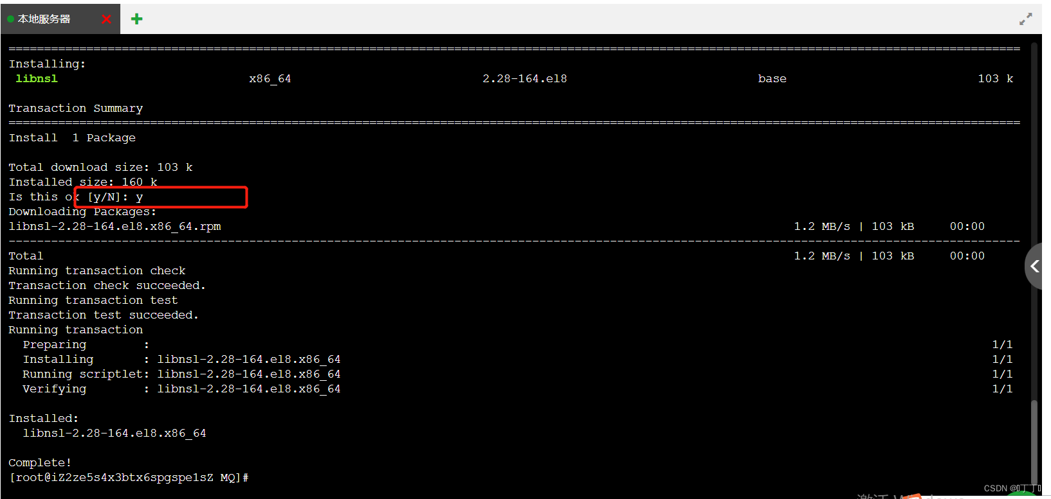Click the base repository text
1051x499 pixels.
coord(772,78)
